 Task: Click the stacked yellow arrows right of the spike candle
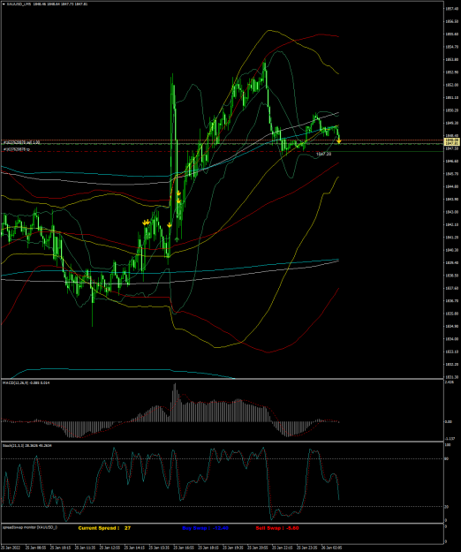coord(178,197)
